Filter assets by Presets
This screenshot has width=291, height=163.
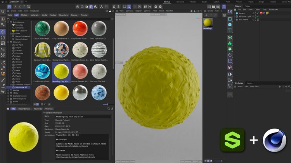[84, 15]
